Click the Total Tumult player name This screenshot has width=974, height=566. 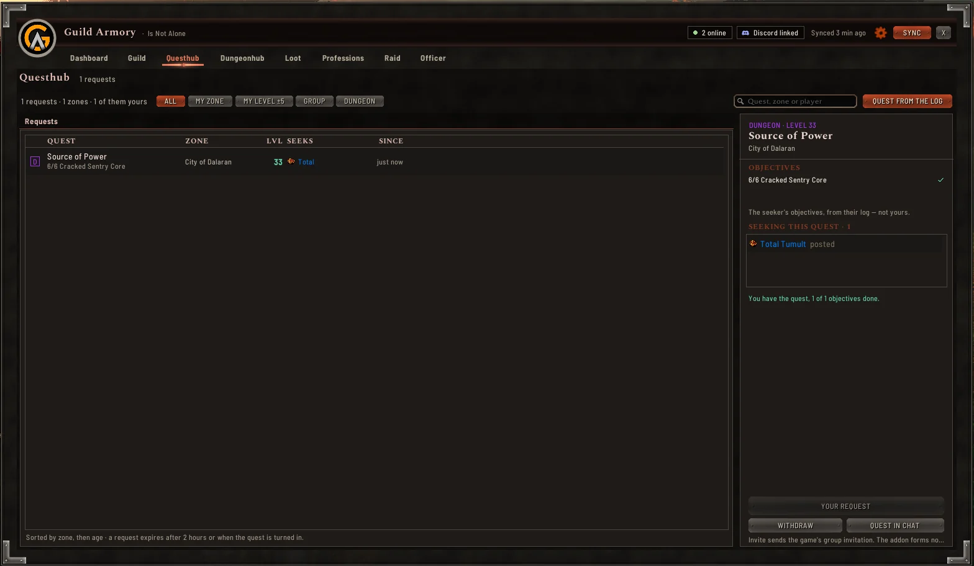783,244
